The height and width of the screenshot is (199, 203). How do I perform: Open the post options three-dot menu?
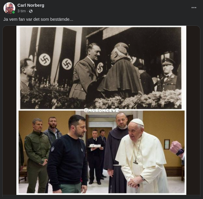pos(194,8)
